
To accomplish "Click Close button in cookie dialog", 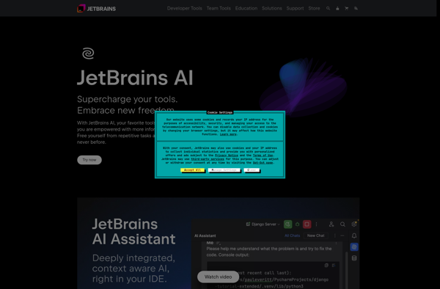I will click(x=252, y=170).
